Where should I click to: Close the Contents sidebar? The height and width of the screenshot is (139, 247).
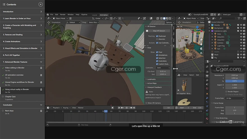41,4
